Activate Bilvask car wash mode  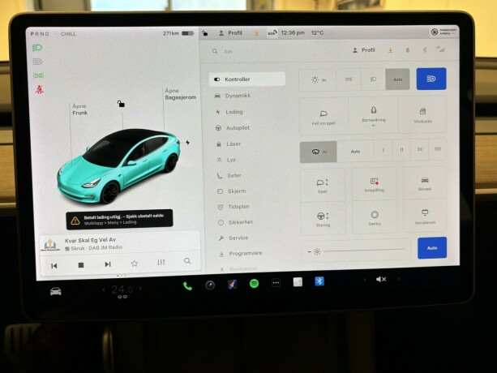tap(425, 183)
